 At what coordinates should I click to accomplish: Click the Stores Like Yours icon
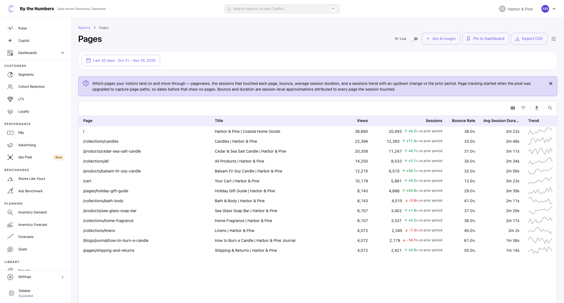click(10, 179)
